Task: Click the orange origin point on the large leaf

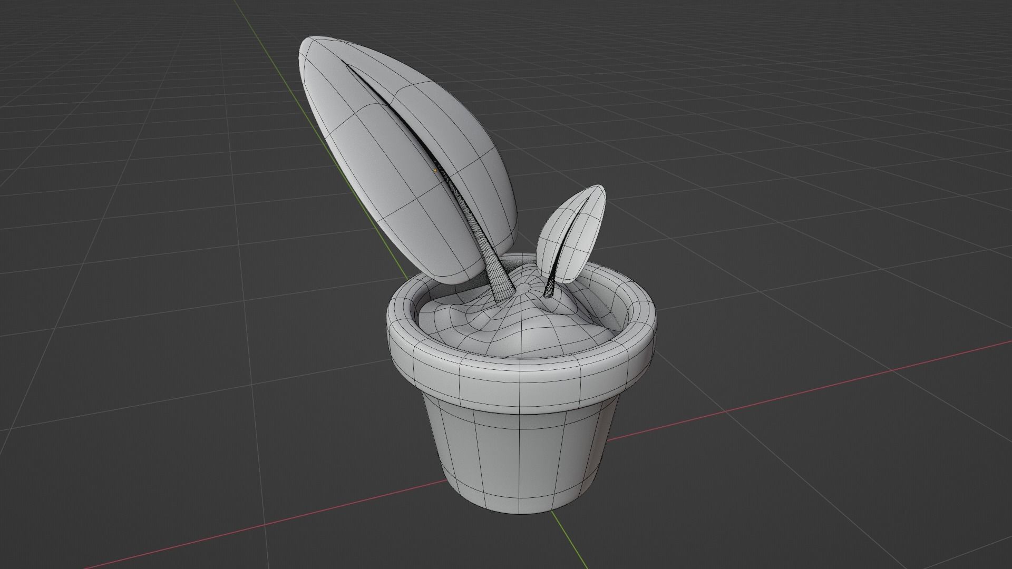Action: (435, 170)
